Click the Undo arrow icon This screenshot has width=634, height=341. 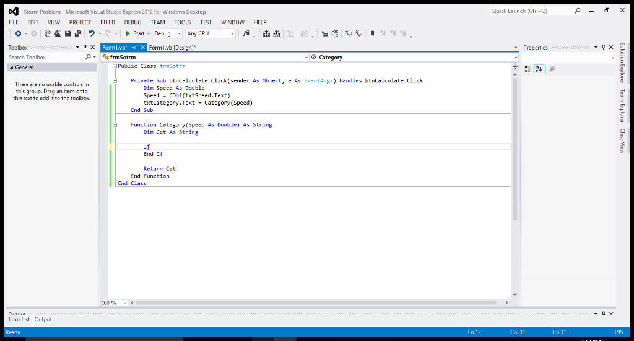[x=92, y=33]
